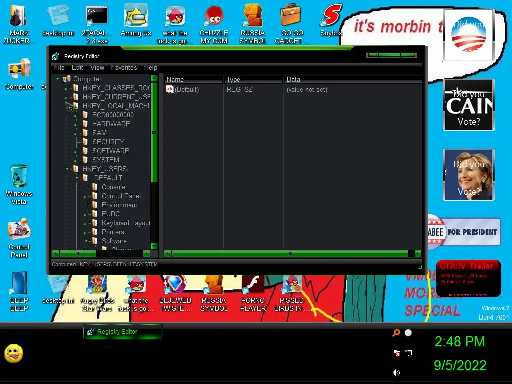Open the Favorites menu
Screen dimensions: 512x384
[x=124, y=67]
